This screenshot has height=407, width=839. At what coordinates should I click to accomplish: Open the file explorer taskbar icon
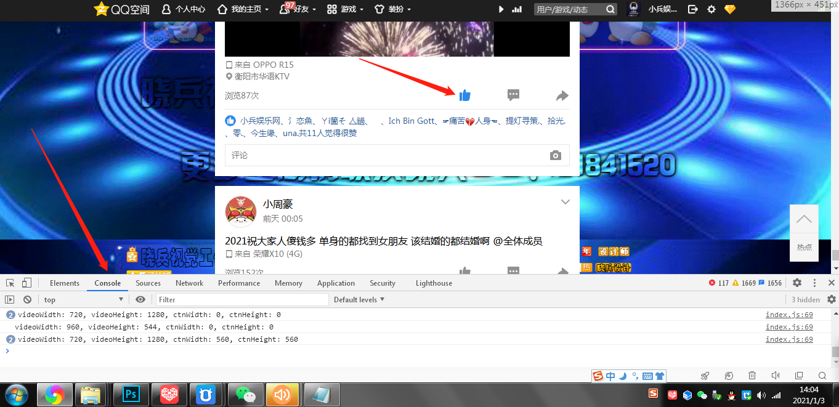coord(91,394)
